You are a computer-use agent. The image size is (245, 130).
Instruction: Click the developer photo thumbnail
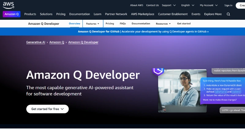tap(178, 91)
